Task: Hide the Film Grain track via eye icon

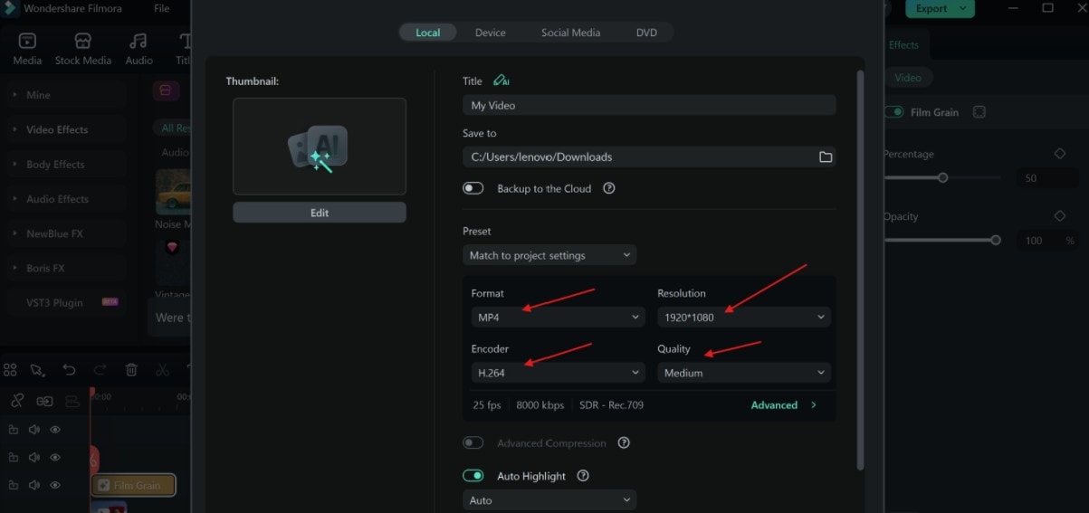Action: coord(55,485)
